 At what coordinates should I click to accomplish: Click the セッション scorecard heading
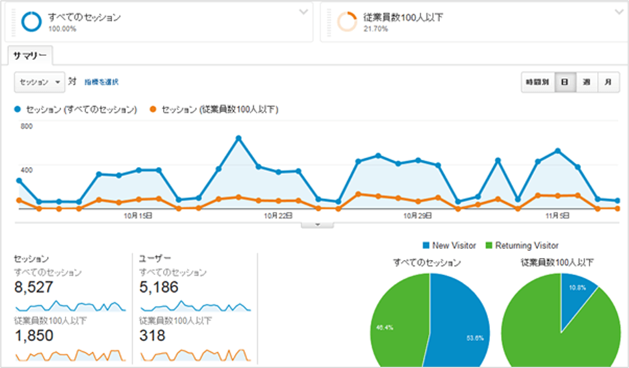point(31,258)
